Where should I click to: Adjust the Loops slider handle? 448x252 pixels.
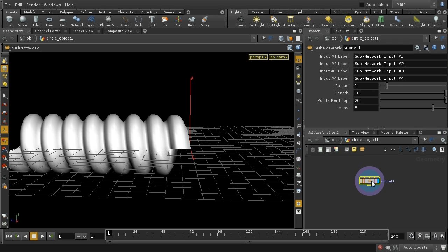click(x=433, y=108)
